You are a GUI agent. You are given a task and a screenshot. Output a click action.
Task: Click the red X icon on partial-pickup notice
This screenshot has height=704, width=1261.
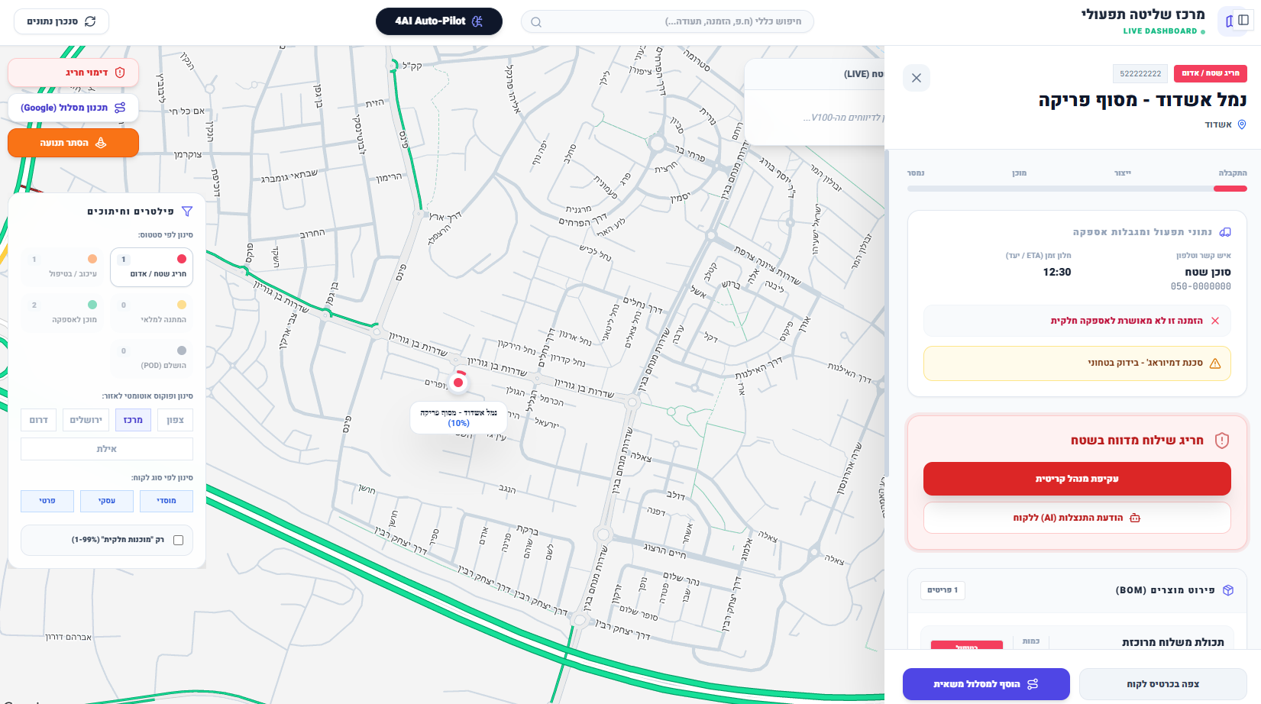click(x=1215, y=321)
